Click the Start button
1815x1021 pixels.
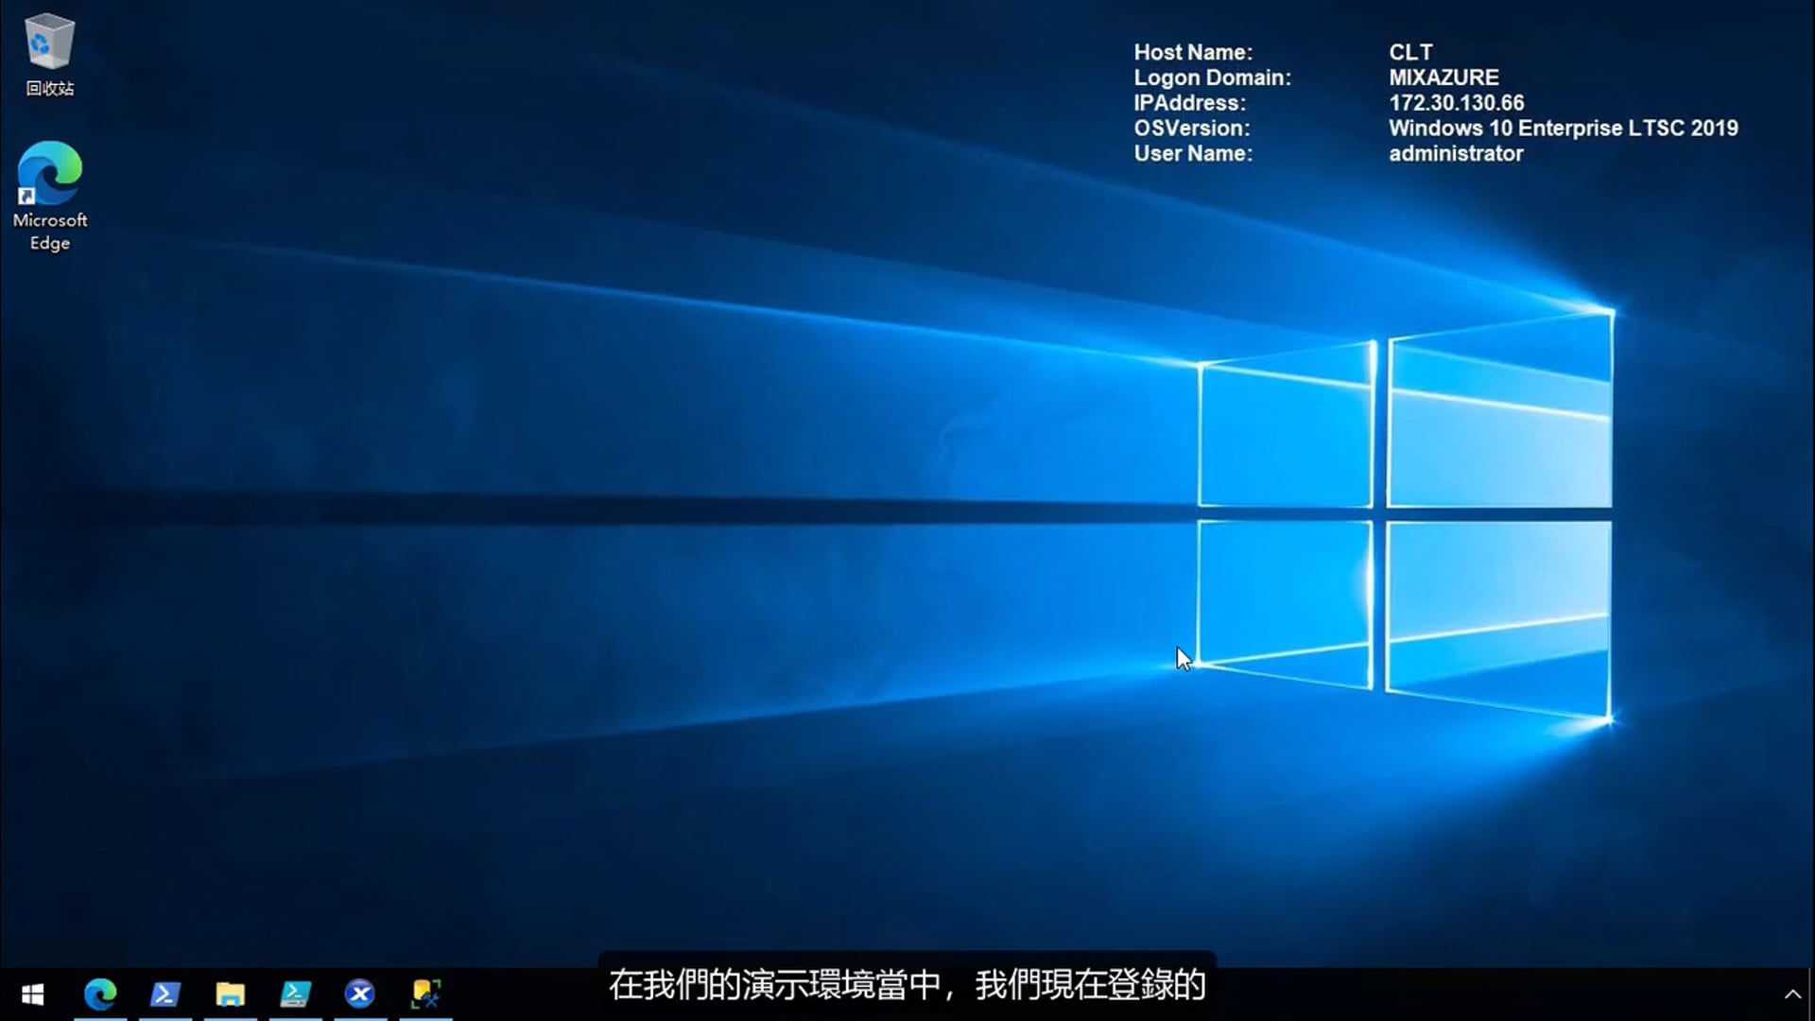pos(33,994)
